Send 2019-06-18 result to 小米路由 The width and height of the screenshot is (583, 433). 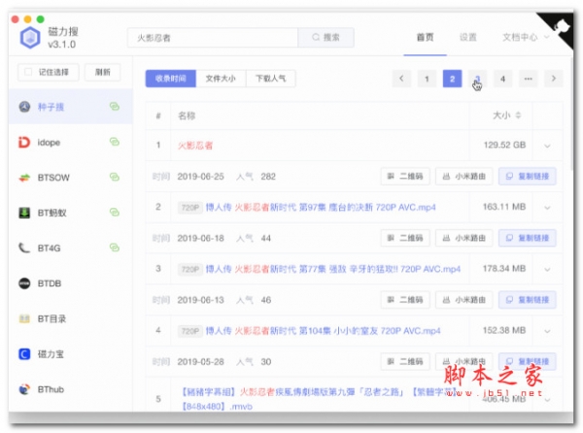[464, 238]
